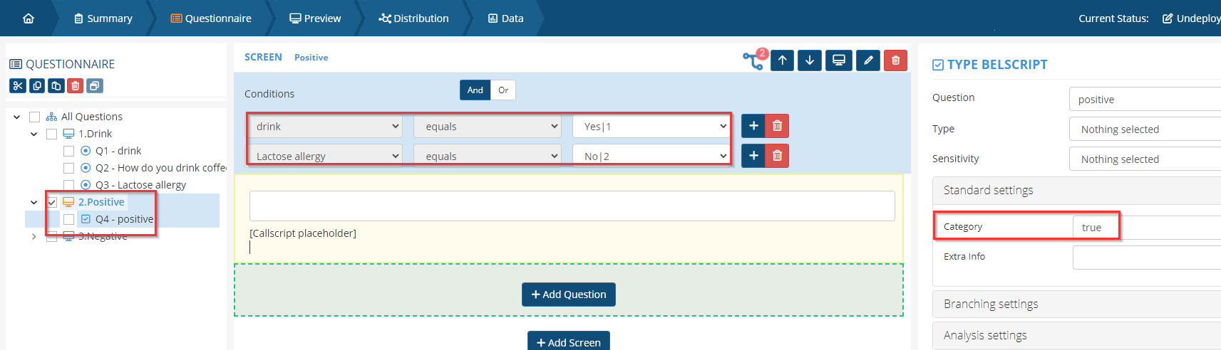The width and height of the screenshot is (1221, 350).
Task: Uncheck the 2.Positive screen checkbox
Action: [x=52, y=202]
